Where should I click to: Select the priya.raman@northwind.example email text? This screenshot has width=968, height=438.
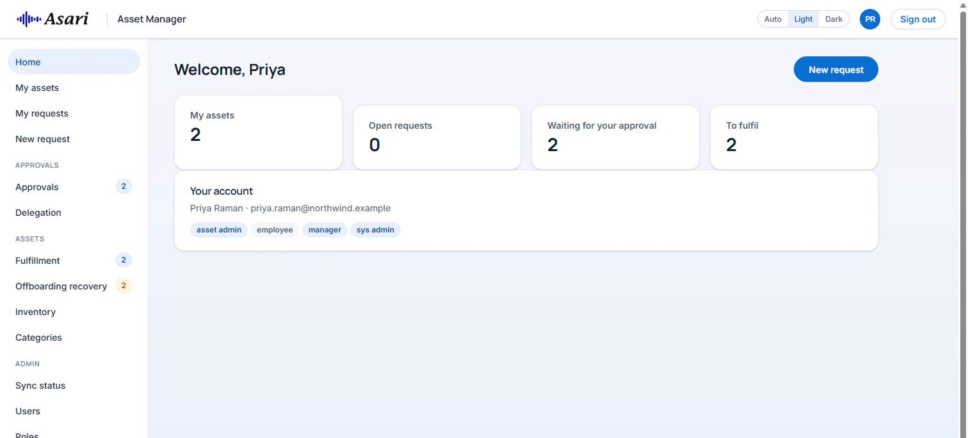(320, 208)
